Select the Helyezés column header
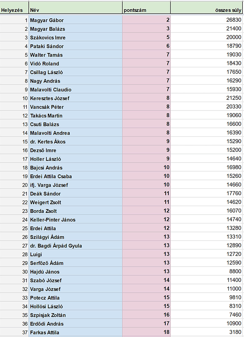Screen dimensions: 244x337 click(x=14, y=8)
